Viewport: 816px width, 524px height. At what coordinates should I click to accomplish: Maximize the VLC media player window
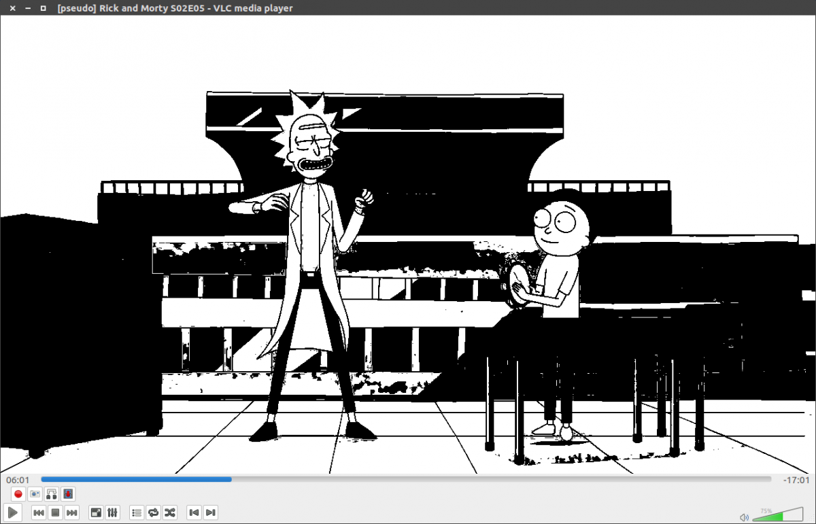click(x=44, y=8)
